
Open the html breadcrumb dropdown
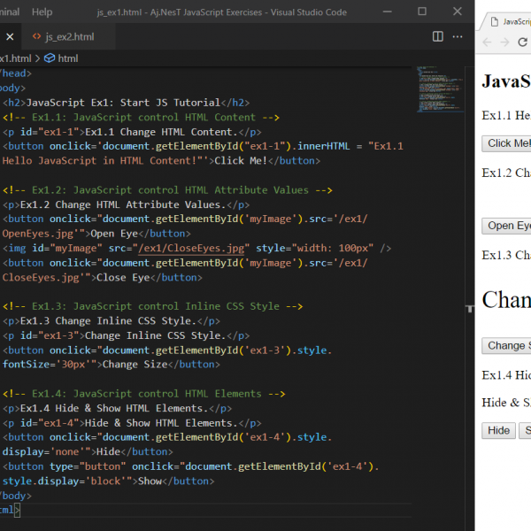67,58
